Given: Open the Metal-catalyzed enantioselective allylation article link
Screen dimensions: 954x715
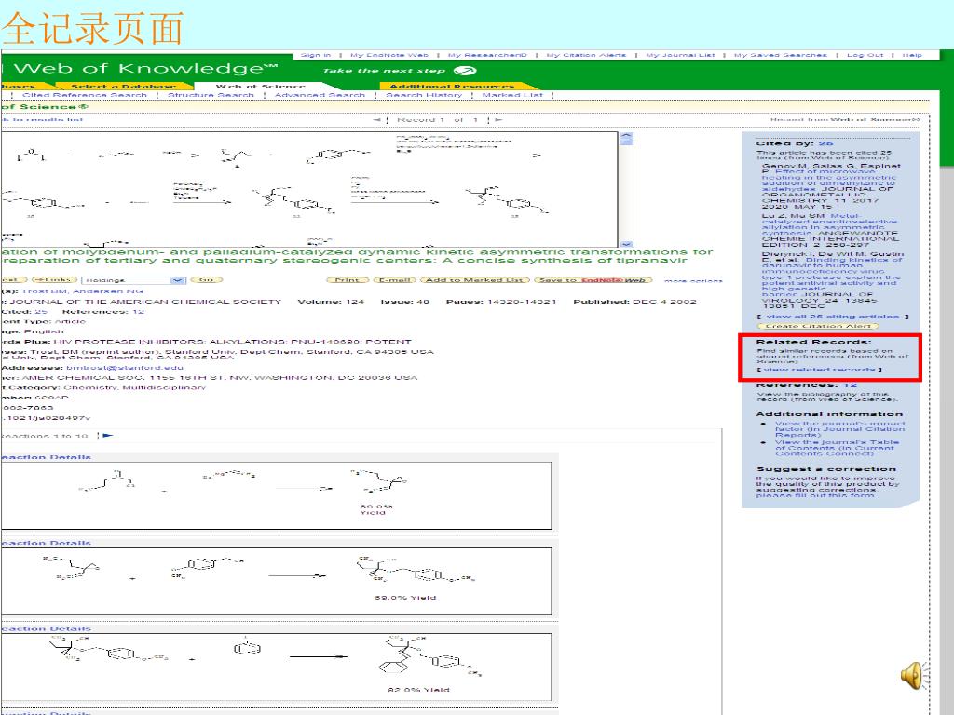Looking at the screenshot, I should [830, 224].
